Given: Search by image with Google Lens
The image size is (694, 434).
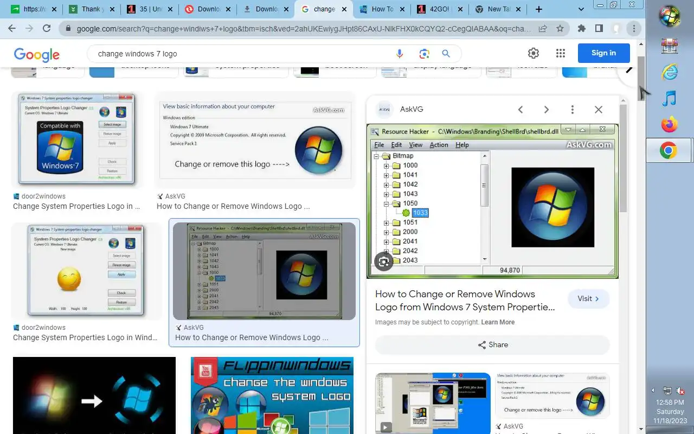Looking at the screenshot, I should [424, 54].
